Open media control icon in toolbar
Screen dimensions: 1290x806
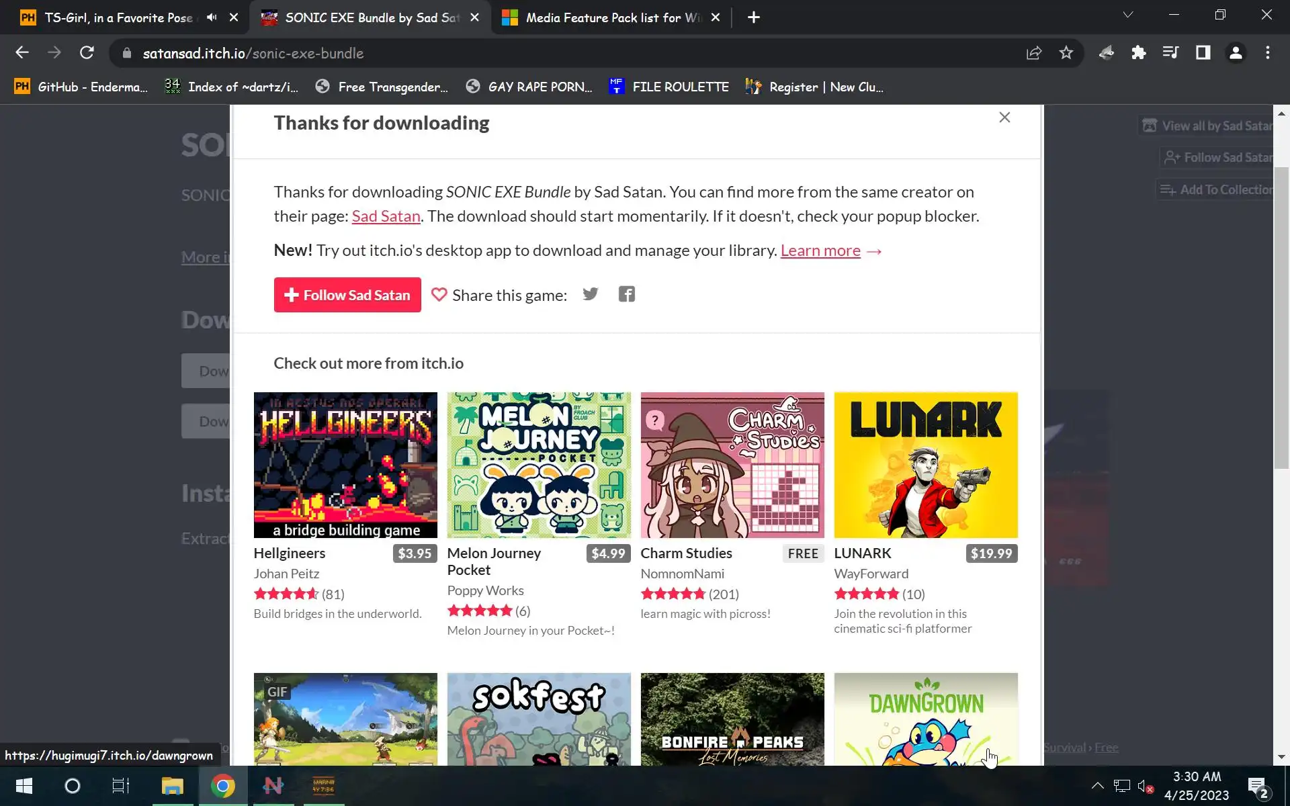(1170, 53)
